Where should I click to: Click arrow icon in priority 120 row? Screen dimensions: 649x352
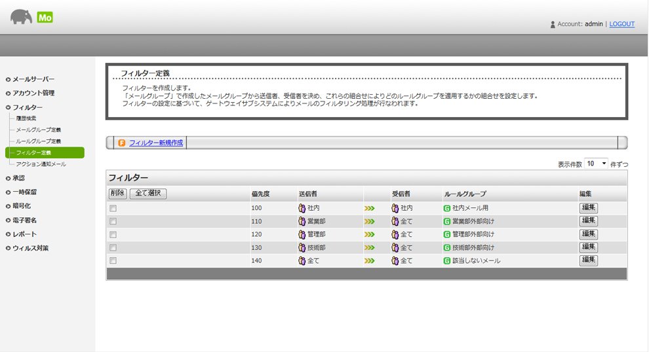[x=369, y=234]
